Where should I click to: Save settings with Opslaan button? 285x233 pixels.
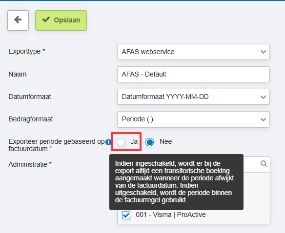pos(61,20)
